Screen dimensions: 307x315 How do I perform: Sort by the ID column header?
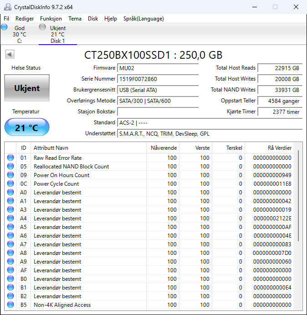[x=24, y=148]
